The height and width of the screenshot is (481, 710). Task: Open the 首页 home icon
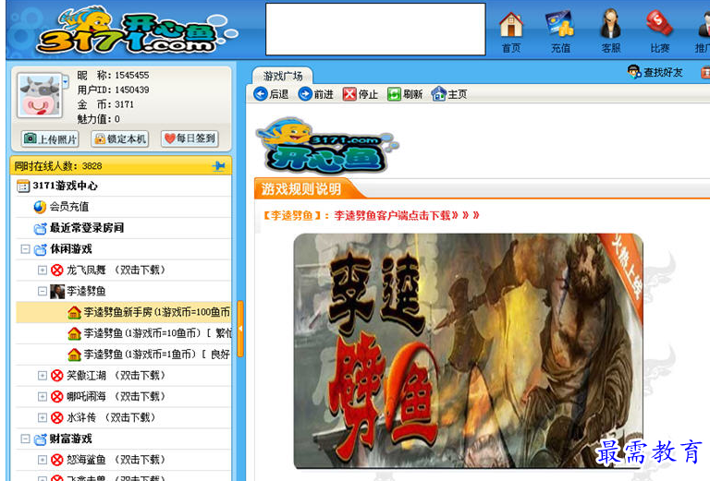tap(511, 31)
